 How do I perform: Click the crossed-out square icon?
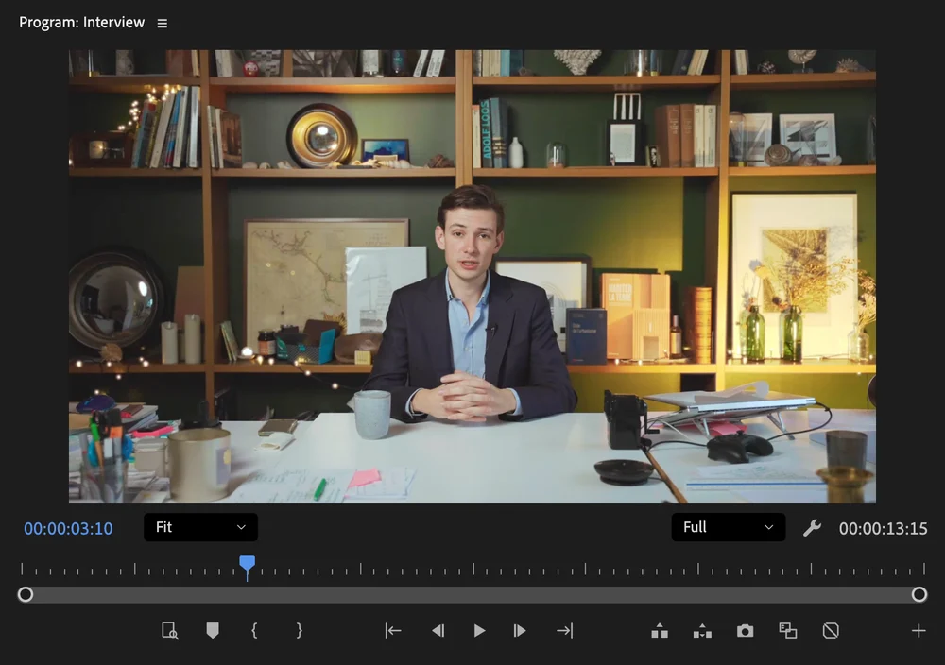coord(831,631)
